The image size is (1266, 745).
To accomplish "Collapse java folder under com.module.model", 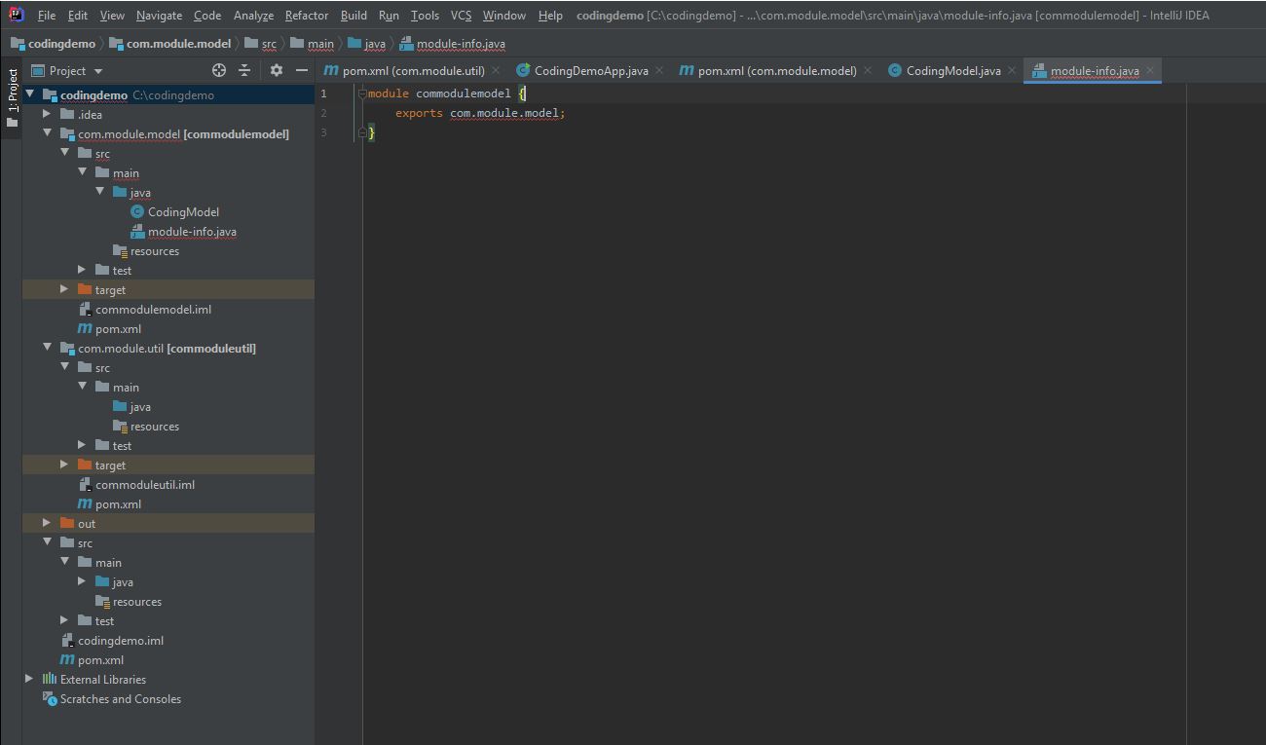I will pyautogui.click(x=99, y=192).
